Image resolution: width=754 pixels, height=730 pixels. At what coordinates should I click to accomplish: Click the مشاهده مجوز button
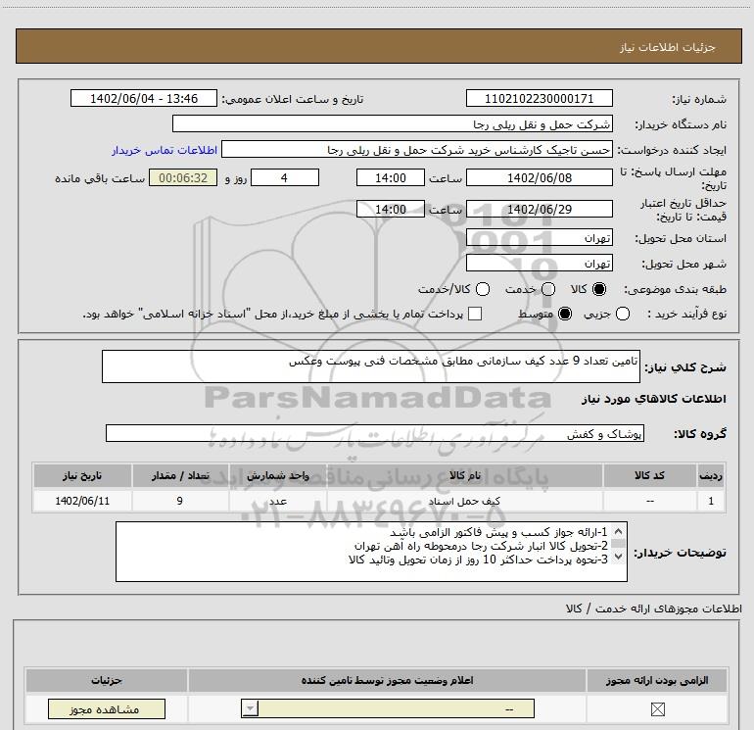(107, 708)
